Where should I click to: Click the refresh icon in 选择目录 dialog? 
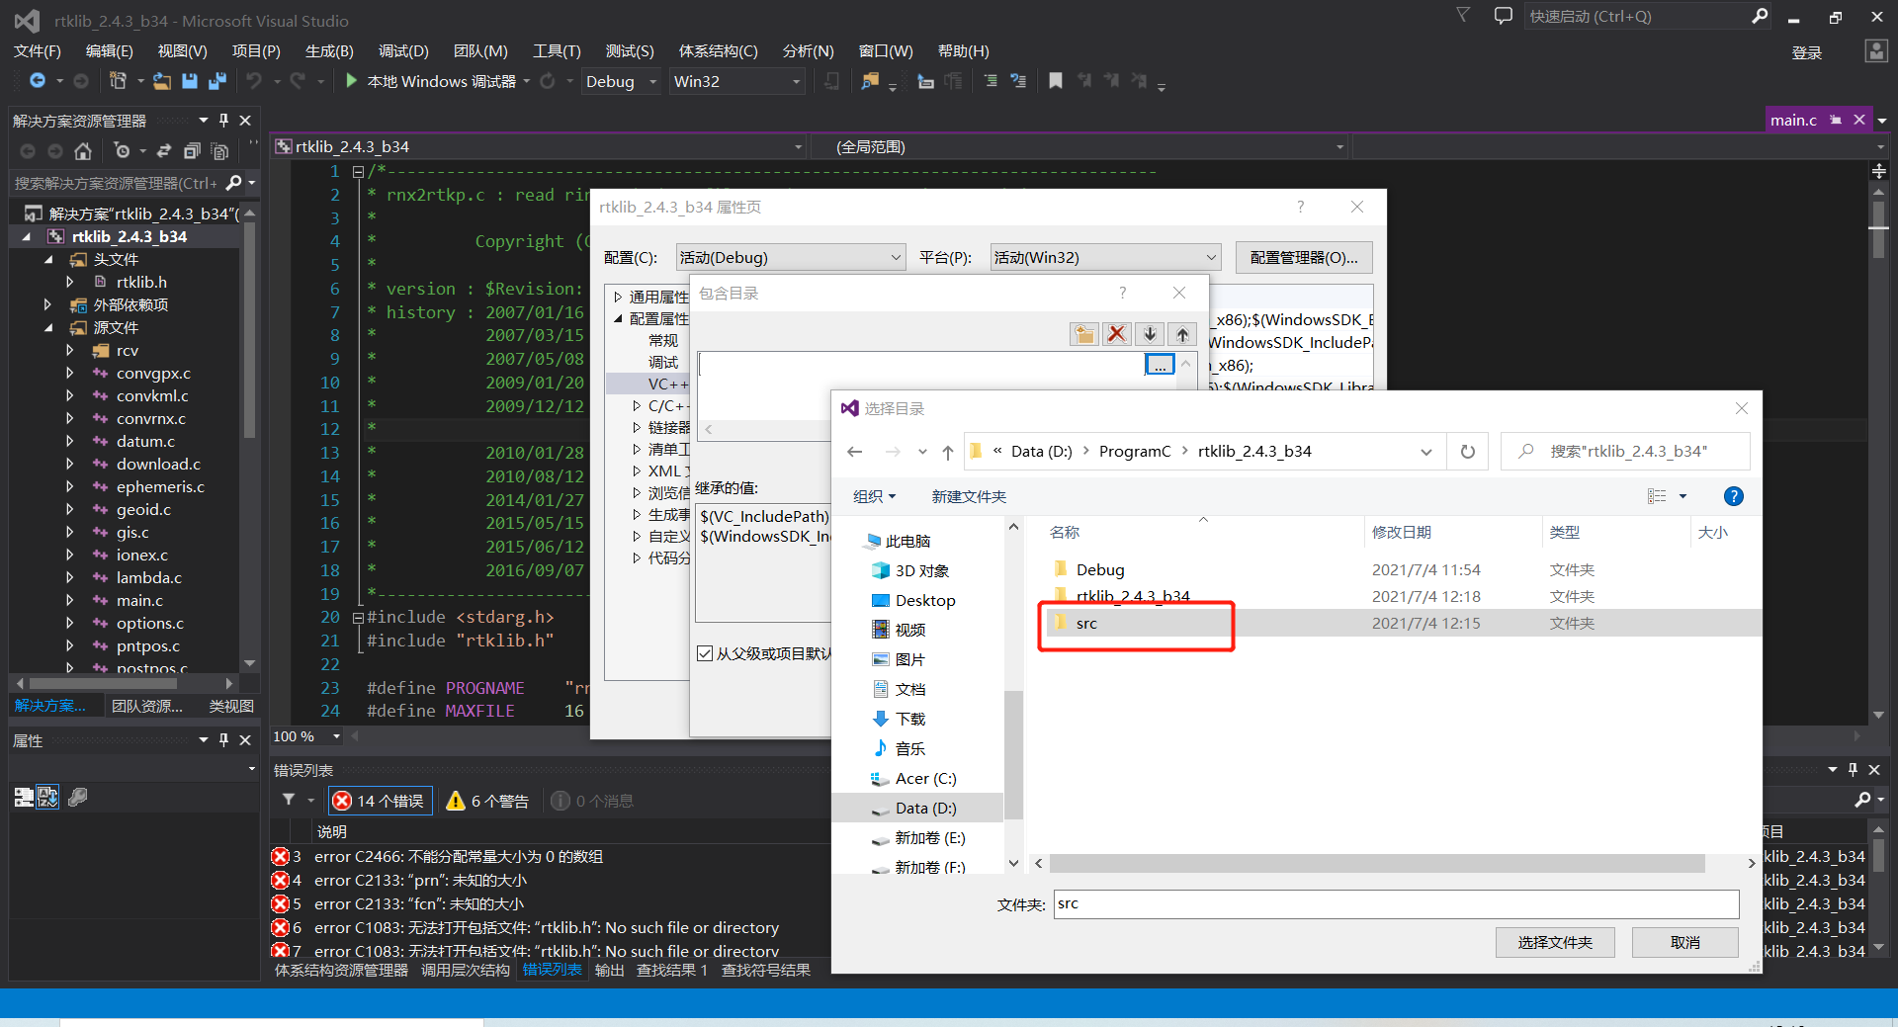pos(1467,451)
